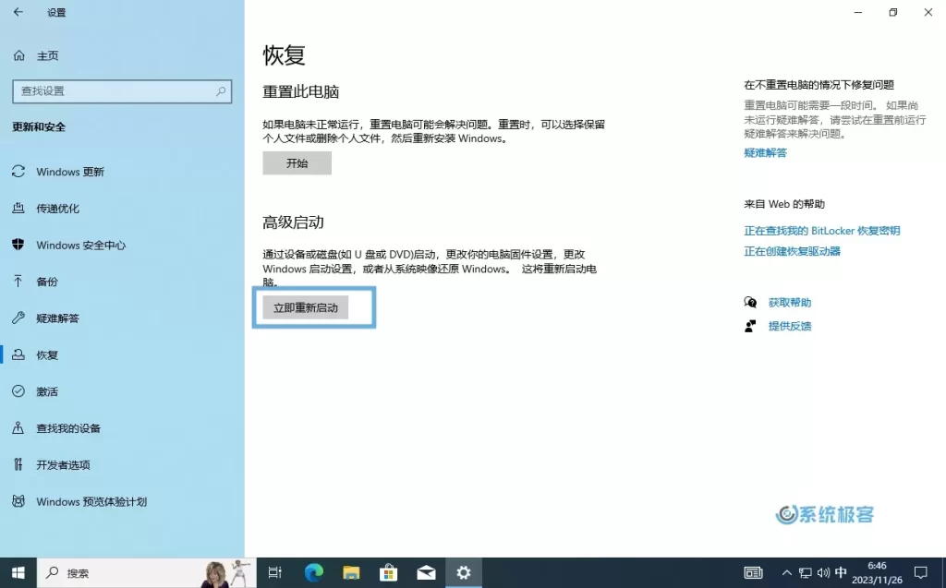This screenshot has width=946, height=588.
Task: Launch Microsoft Edge from the taskbar
Action: pos(313,572)
